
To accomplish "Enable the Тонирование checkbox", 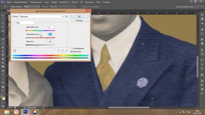I will [x=71, y=48].
